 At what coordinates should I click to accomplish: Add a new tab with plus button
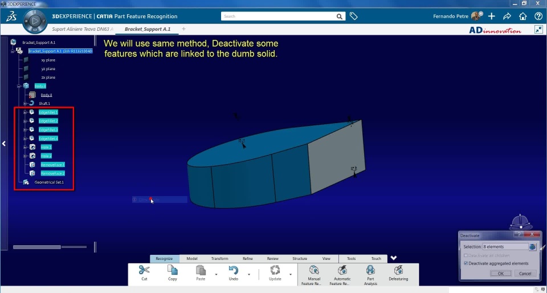[x=183, y=29]
